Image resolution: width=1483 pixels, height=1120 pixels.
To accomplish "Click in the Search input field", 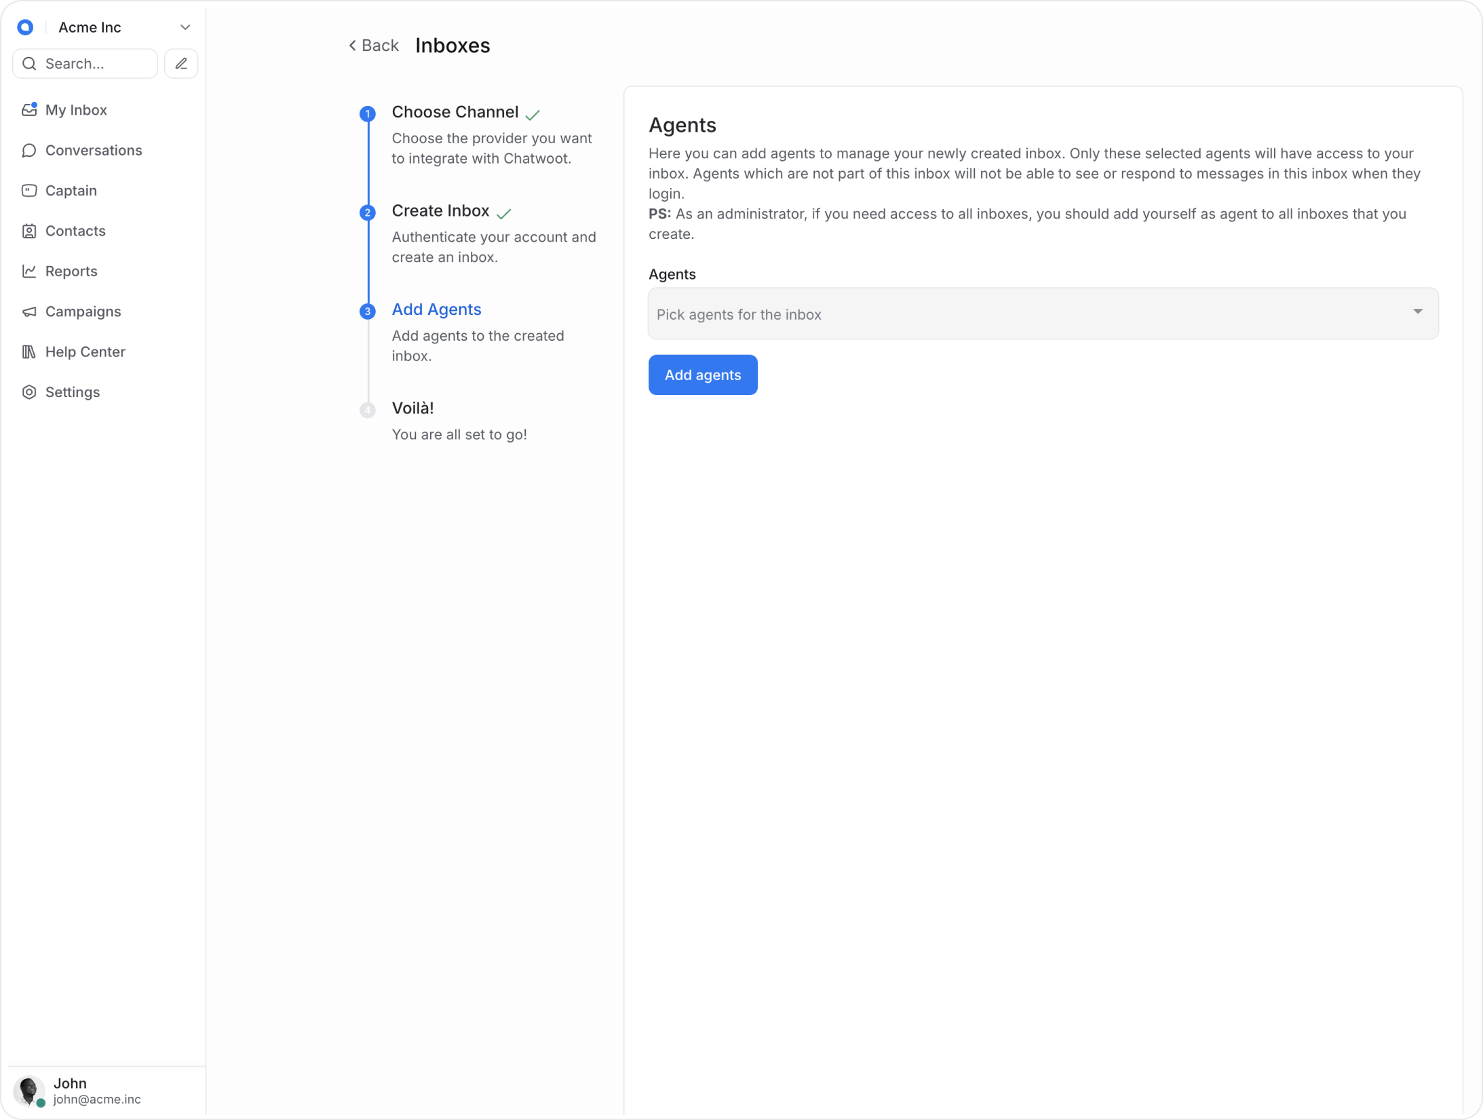I will pos(95,64).
